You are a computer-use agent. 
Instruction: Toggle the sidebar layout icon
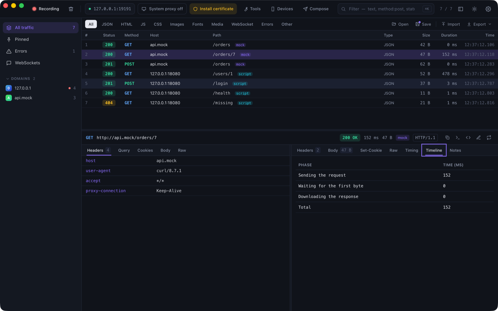(x=461, y=9)
